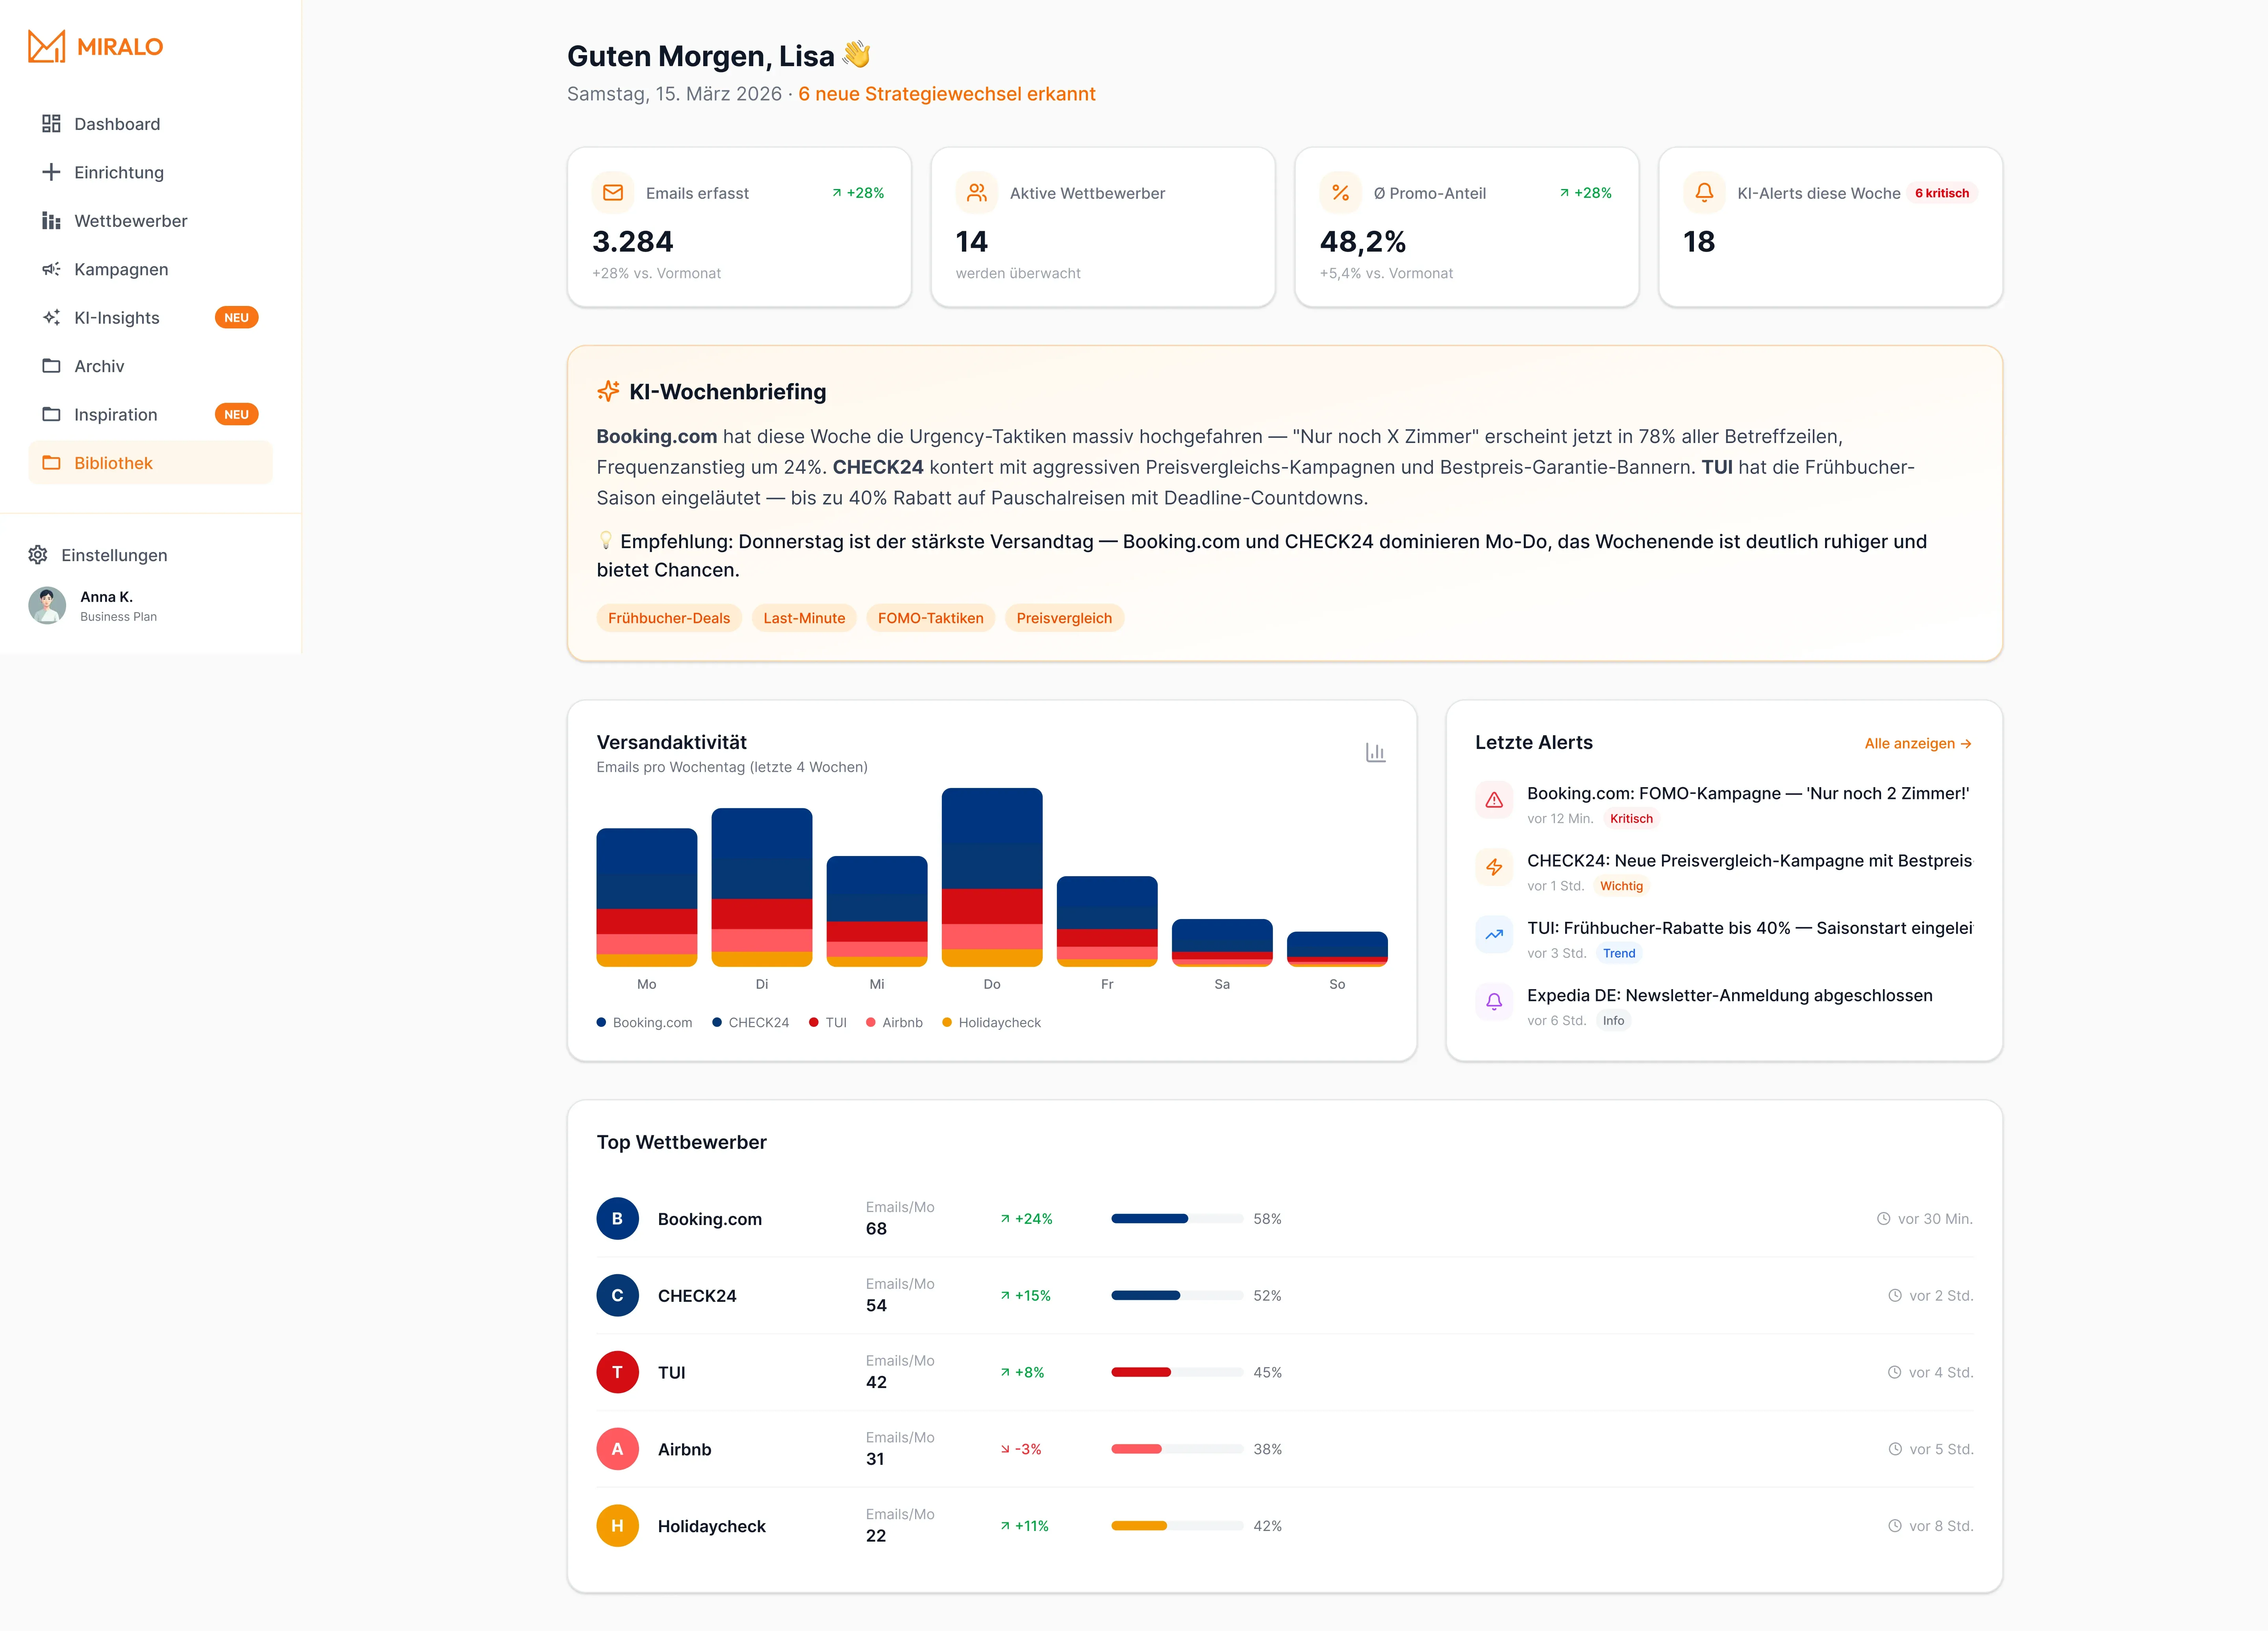
Task: Click the envelope icon on Emails erfasst card
Action: [613, 193]
